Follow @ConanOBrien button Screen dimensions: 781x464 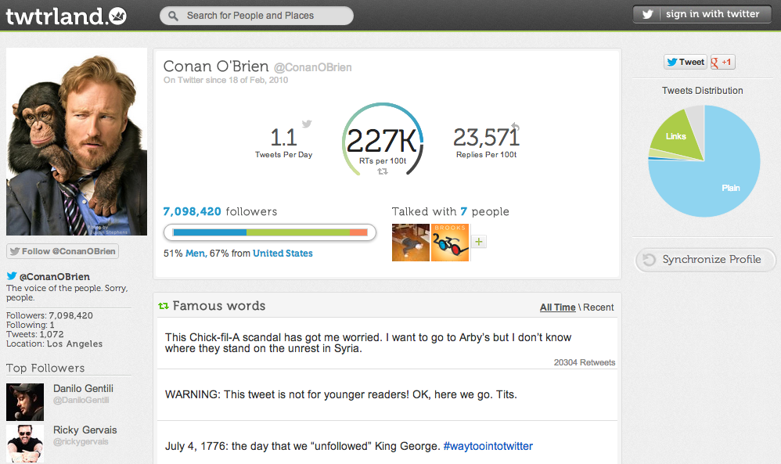pyautogui.click(x=63, y=251)
